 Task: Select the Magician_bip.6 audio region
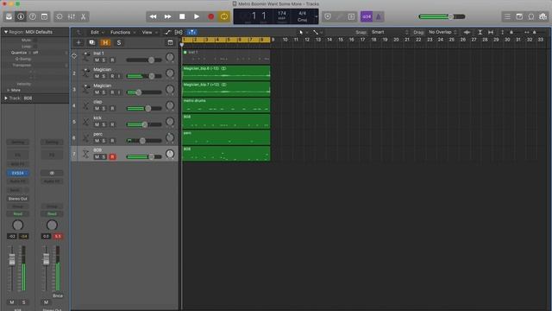point(226,73)
